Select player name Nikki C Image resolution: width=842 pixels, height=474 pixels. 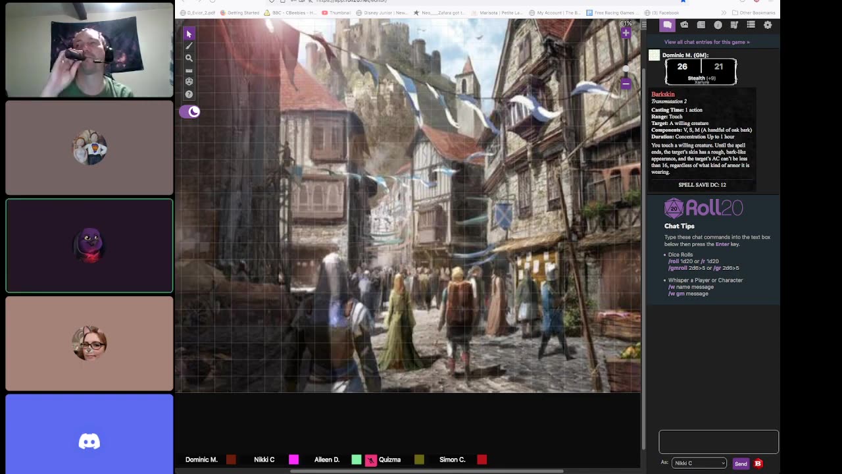(264, 460)
